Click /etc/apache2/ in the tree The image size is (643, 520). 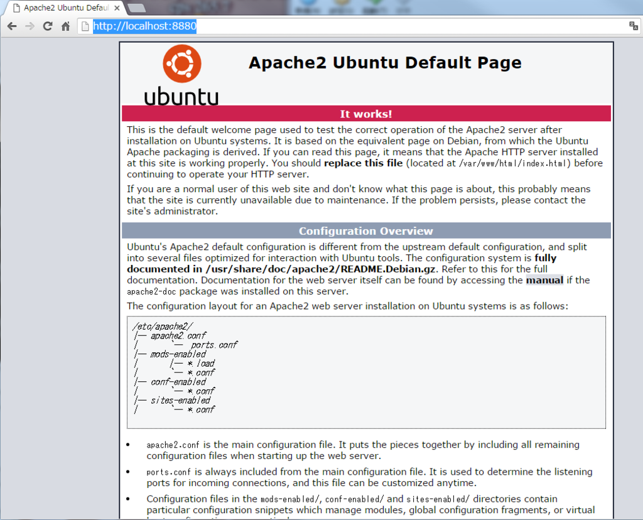click(x=163, y=327)
